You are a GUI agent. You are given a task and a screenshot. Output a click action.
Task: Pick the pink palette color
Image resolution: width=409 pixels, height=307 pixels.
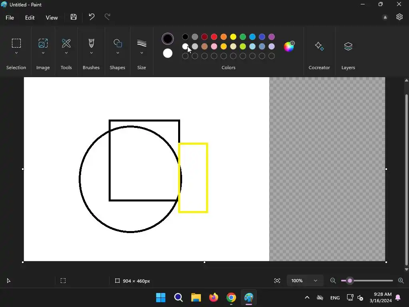click(x=214, y=46)
